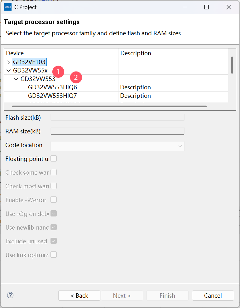Viewport: 240px width, 308px height.
Task: Click the device list horizontal scrollbar
Action: [x=109, y=106]
